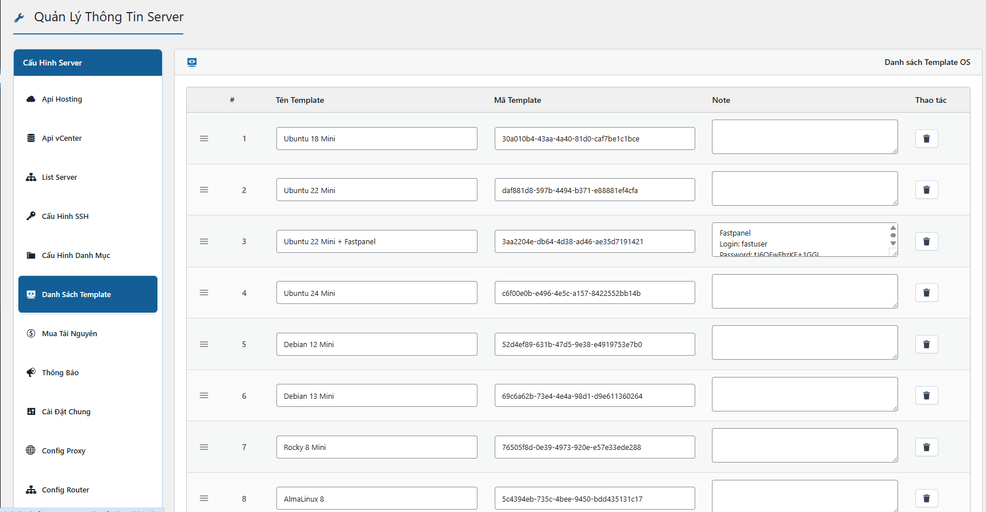Grab reorder handle of row 4
Screen dimensions: 986x512
pyautogui.click(x=204, y=292)
